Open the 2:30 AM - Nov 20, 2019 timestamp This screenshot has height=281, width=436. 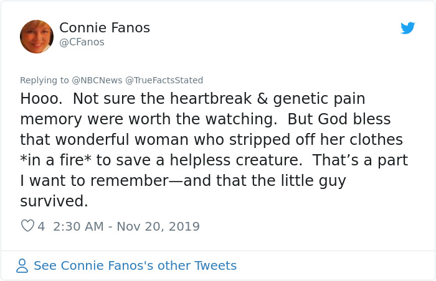click(x=126, y=226)
